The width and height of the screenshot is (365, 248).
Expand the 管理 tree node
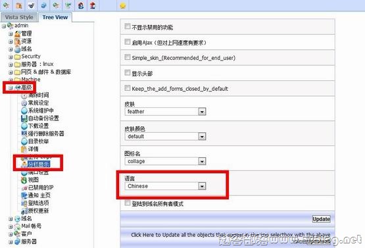pos(11,34)
